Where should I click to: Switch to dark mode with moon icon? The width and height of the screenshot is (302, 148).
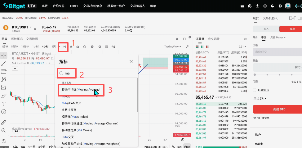pos(272,6)
